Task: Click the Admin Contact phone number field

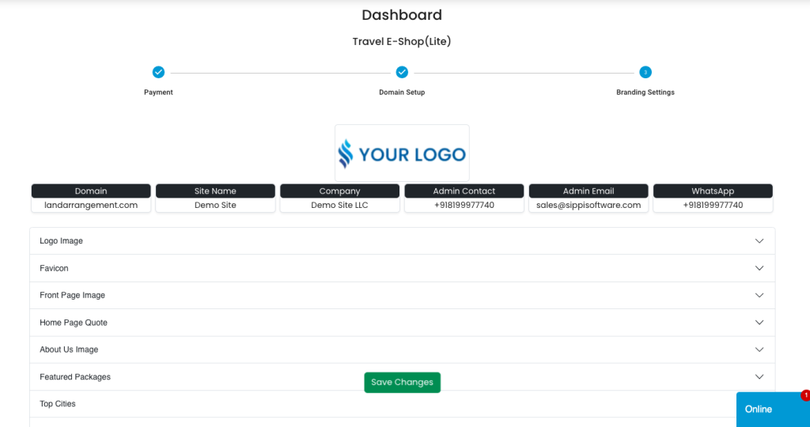Action: pos(464,205)
